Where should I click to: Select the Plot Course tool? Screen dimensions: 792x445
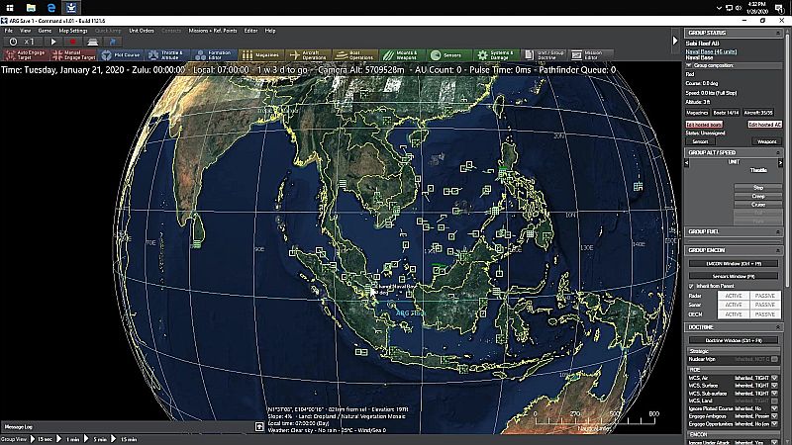(x=120, y=55)
